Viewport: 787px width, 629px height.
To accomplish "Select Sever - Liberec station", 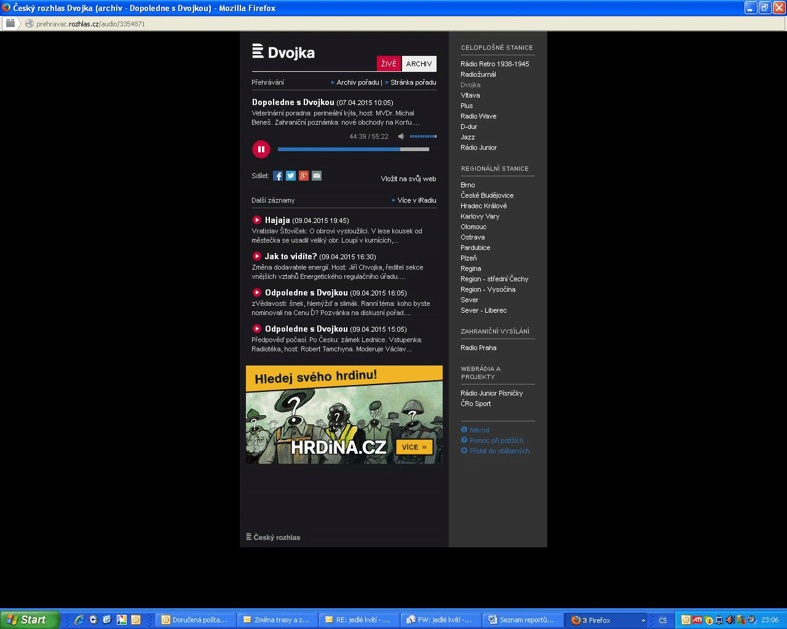I will click(x=484, y=310).
